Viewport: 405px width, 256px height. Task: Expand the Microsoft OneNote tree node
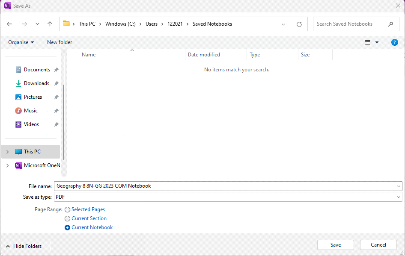click(7, 165)
